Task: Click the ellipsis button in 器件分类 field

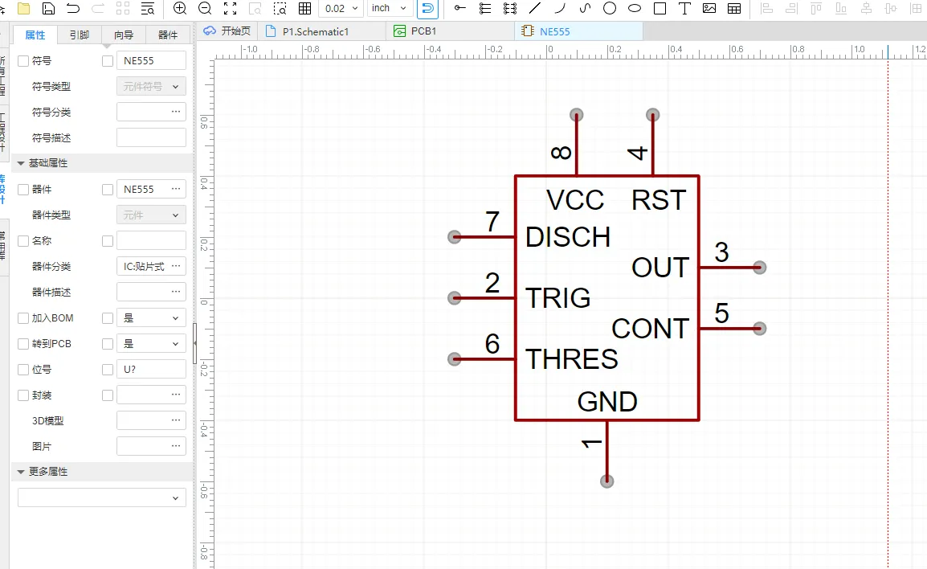Action: 176,266
